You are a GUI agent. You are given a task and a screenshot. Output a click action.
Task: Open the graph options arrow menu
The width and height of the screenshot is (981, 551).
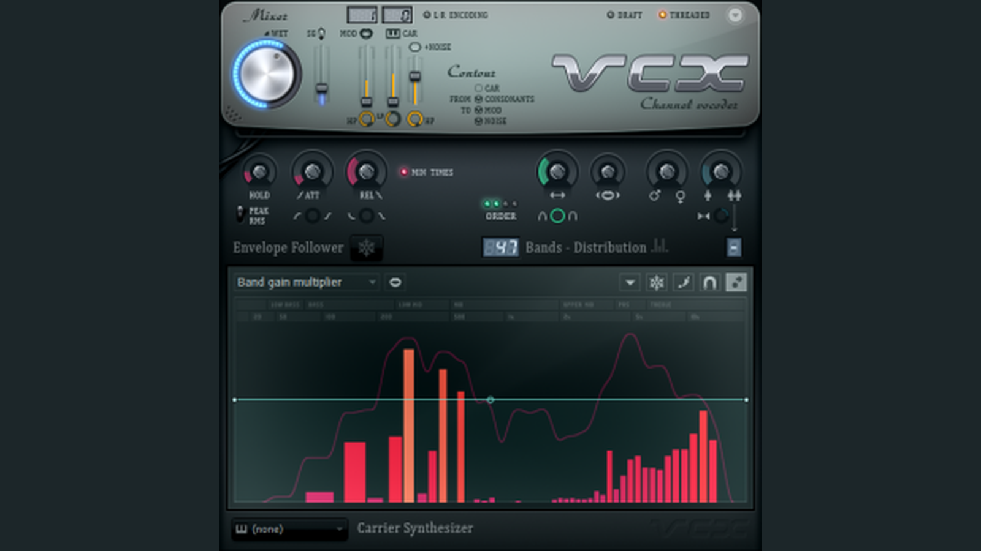tap(630, 282)
